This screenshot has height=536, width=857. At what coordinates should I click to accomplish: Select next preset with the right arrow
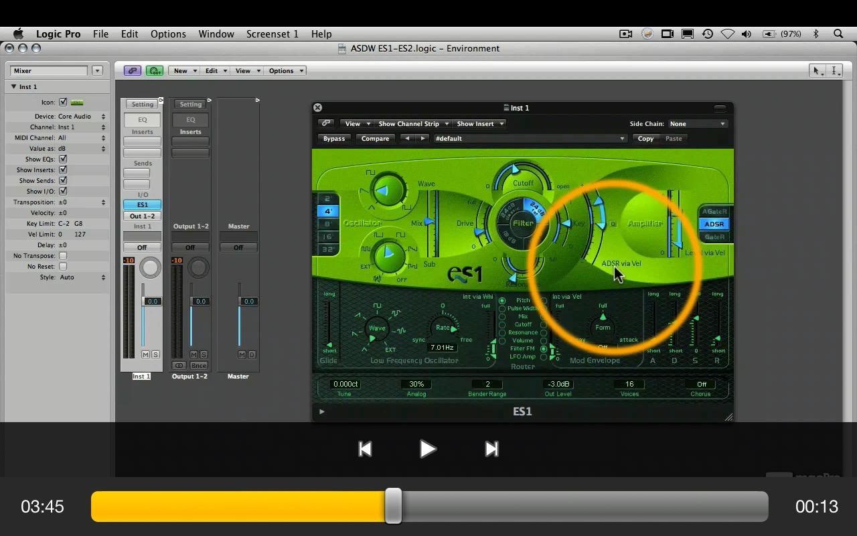coord(422,139)
